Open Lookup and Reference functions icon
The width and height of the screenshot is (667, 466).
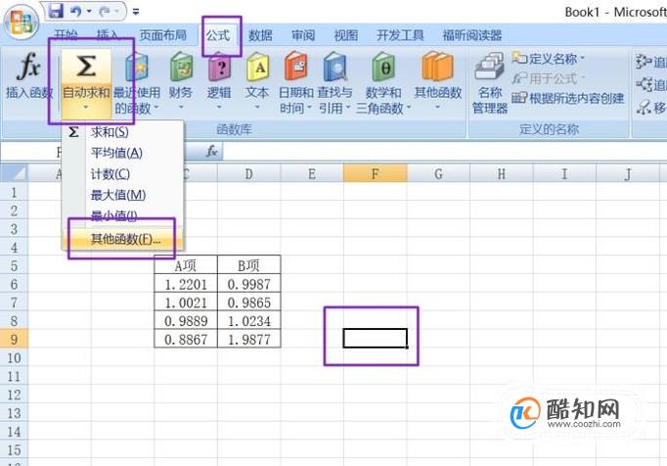pos(334,67)
